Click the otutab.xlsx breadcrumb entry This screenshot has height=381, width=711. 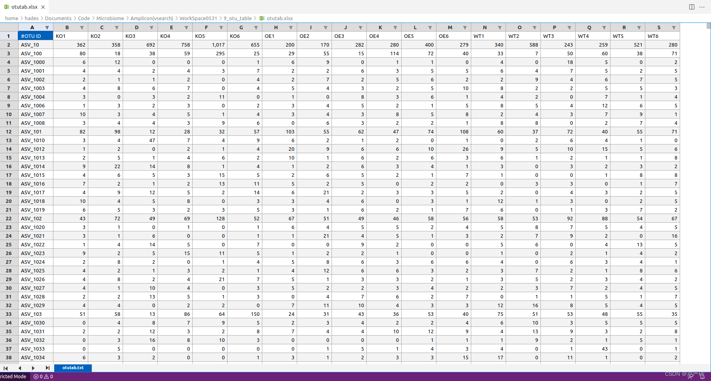click(x=280, y=18)
